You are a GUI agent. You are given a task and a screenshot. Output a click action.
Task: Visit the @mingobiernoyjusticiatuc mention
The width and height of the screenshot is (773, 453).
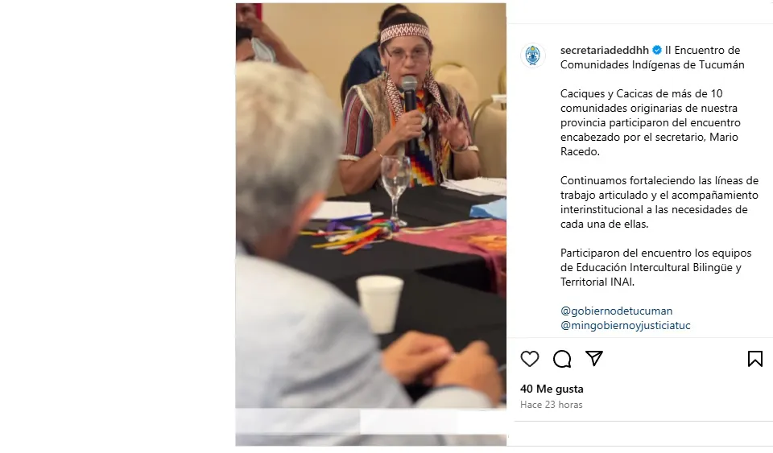coord(625,326)
